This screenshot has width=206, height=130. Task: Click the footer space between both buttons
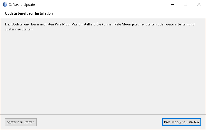point(99,122)
